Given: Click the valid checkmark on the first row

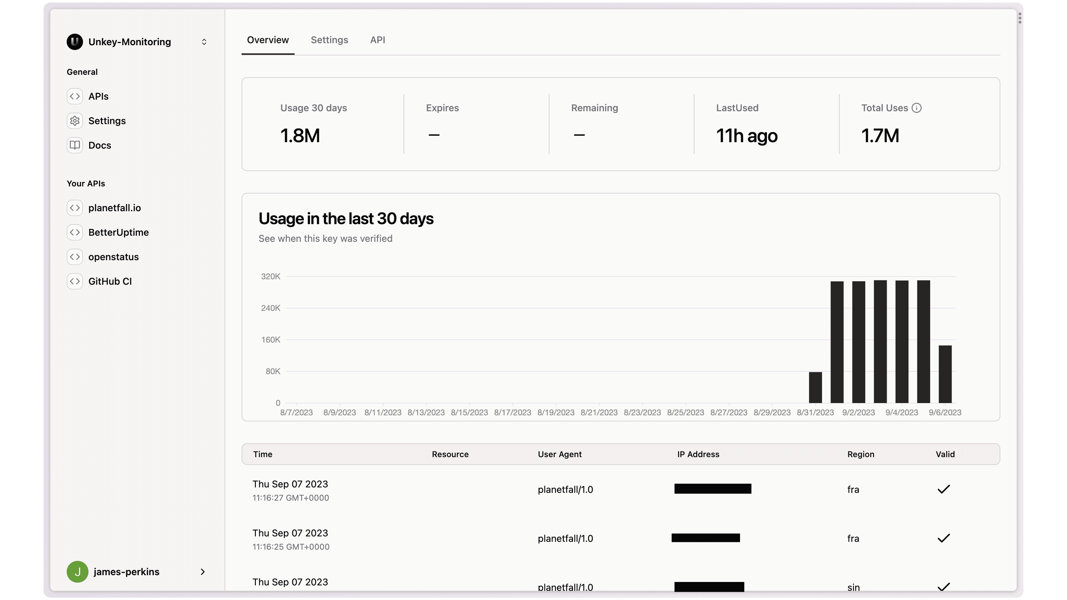Looking at the screenshot, I should pos(943,489).
